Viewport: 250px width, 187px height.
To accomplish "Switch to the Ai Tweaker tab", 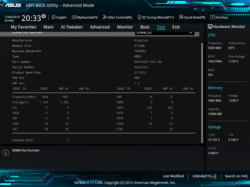I will pos(72,27).
